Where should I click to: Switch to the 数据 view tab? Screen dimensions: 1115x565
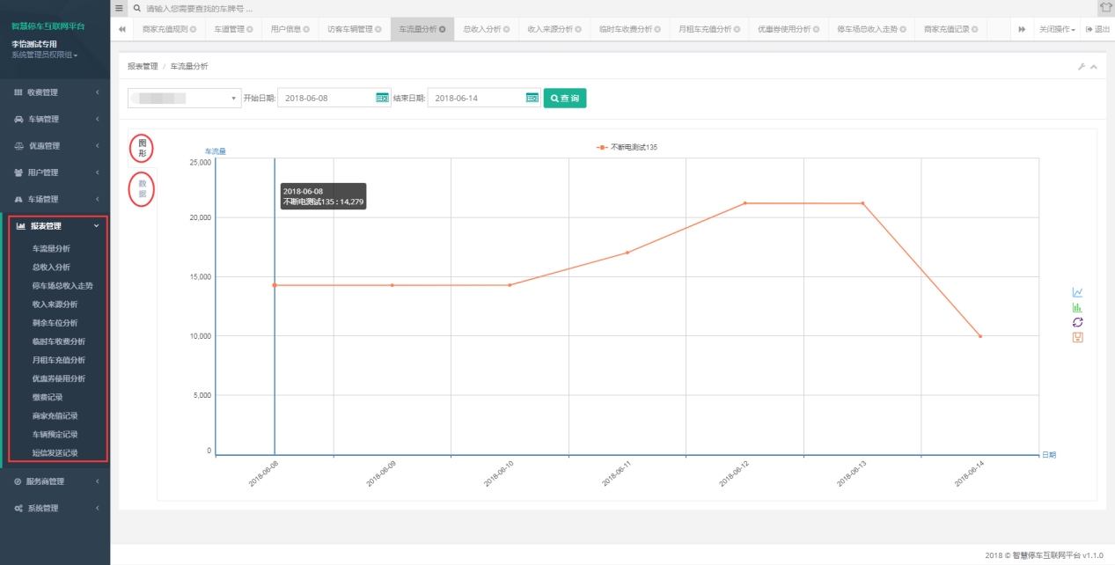point(142,188)
